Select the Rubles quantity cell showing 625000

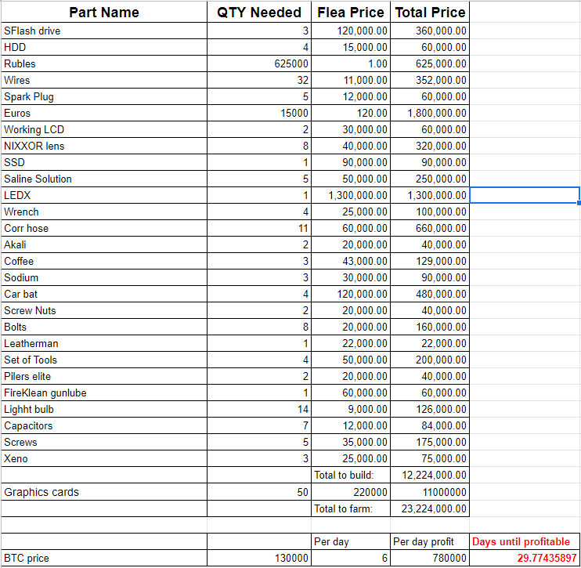pyautogui.click(x=259, y=63)
